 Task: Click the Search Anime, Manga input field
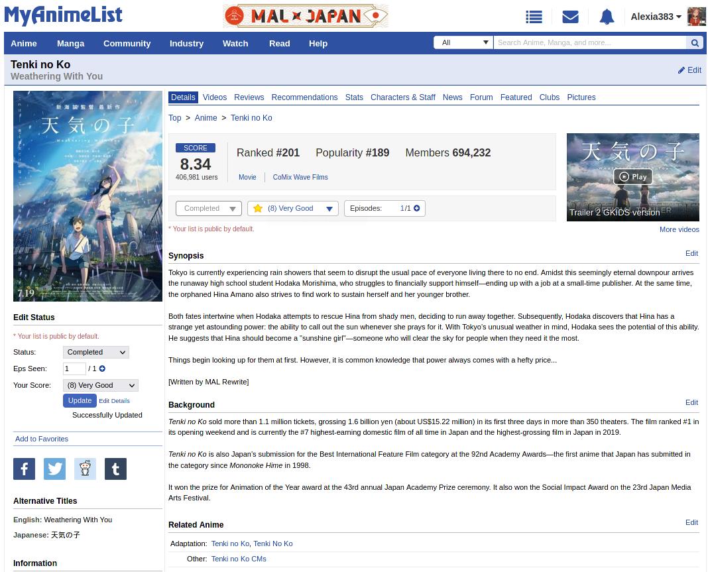pos(590,42)
